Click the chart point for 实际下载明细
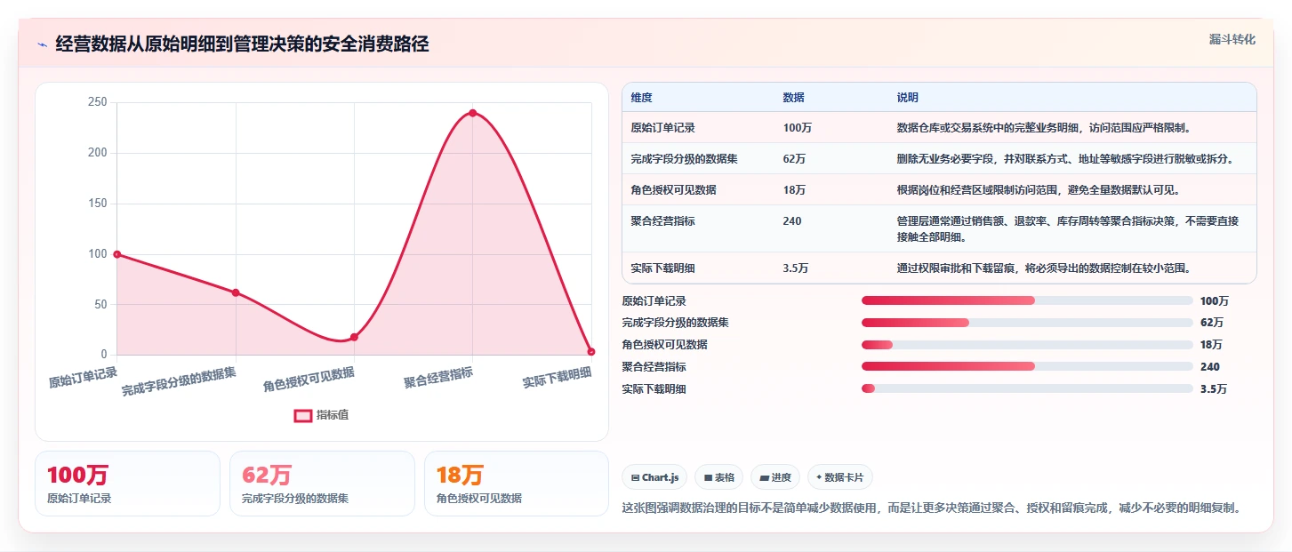 591,352
